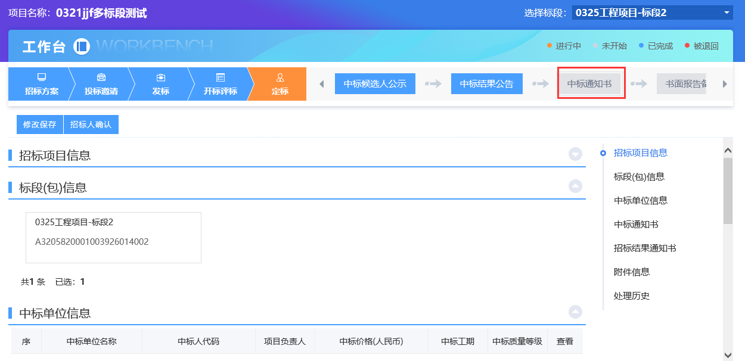745x361 pixels.
Task: Open the 发标 stage briefcase icon
Action: coord(161,77)
